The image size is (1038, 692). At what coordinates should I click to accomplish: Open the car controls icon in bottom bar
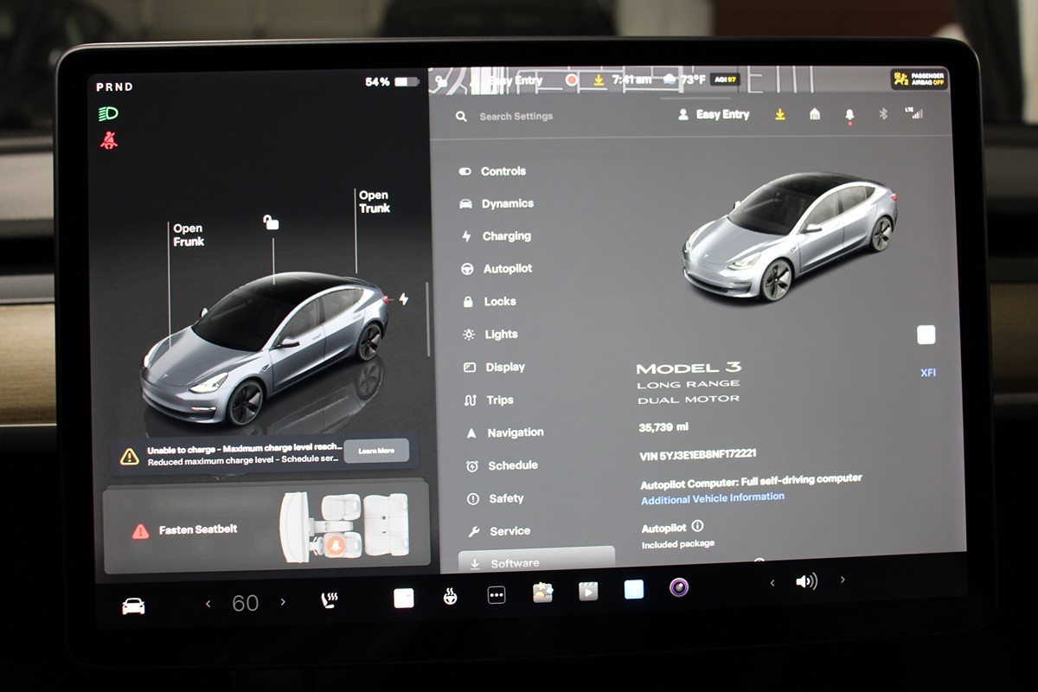[x=133, y=606]
